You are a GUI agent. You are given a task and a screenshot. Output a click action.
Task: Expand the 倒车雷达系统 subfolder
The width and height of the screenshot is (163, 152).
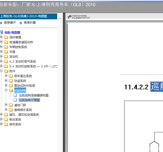(x=6, y=75)
